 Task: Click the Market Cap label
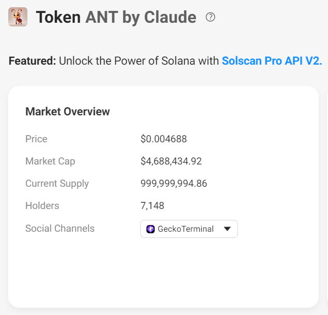point(50,161)
